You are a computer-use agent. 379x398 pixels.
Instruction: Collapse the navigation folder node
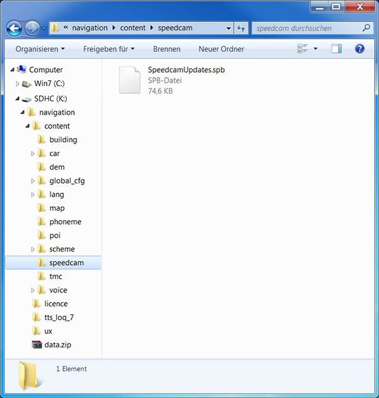[x=22, y=112]
